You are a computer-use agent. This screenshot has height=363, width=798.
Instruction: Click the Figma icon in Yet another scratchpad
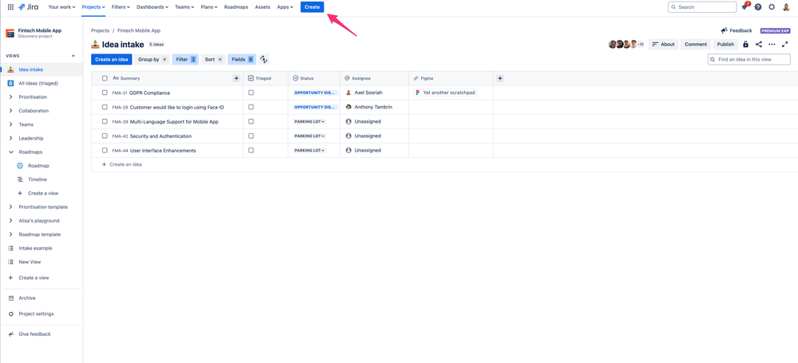[x=418, y=93]
